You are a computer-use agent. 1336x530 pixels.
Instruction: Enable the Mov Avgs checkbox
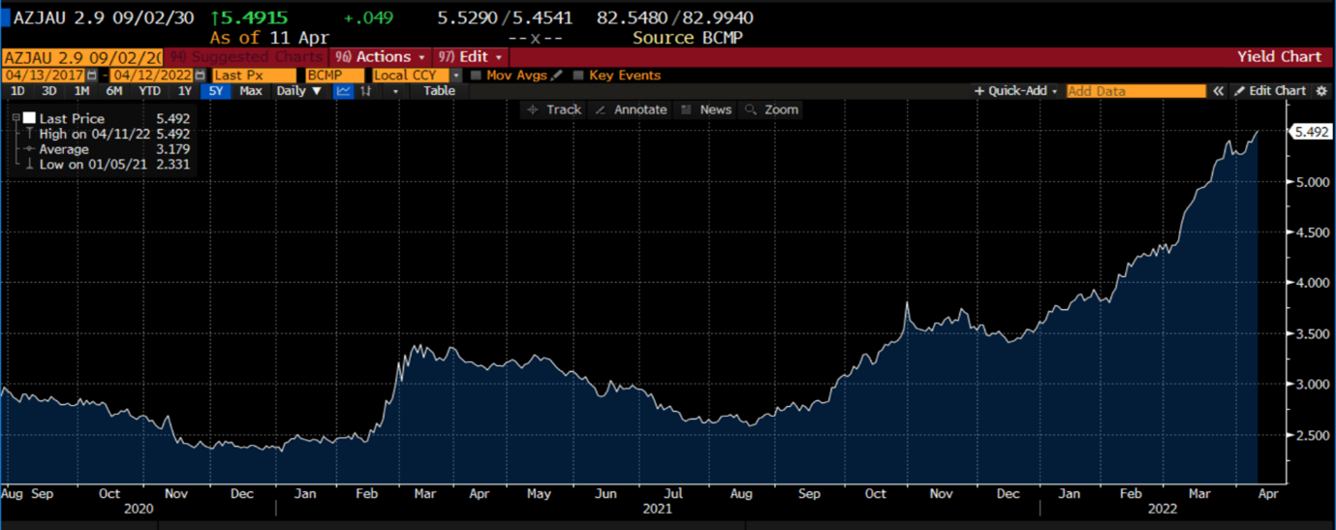pos(476,76)
